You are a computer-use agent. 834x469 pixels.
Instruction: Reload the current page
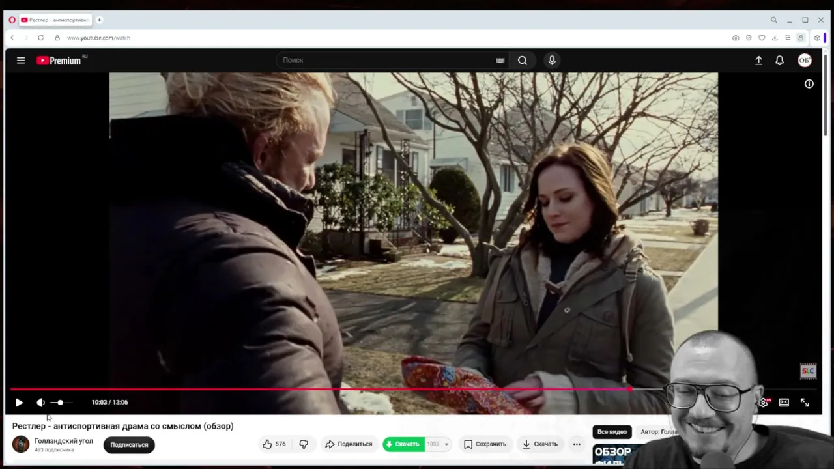click(x=40, y=38)
